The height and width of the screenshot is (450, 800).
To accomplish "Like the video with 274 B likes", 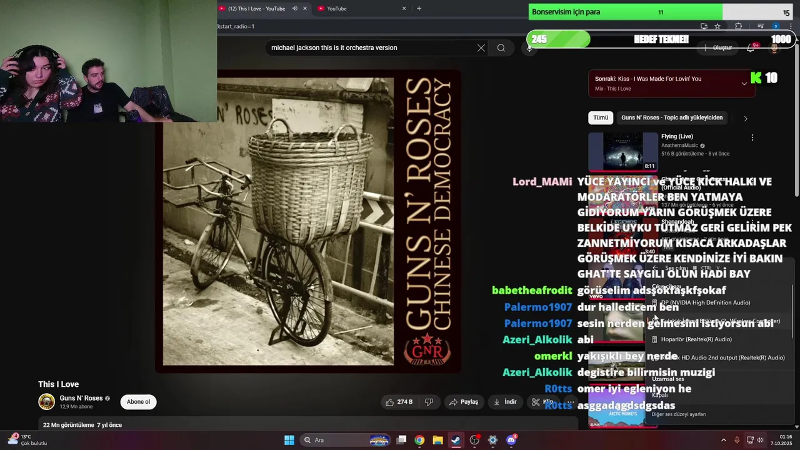I will tap(399, 402).
